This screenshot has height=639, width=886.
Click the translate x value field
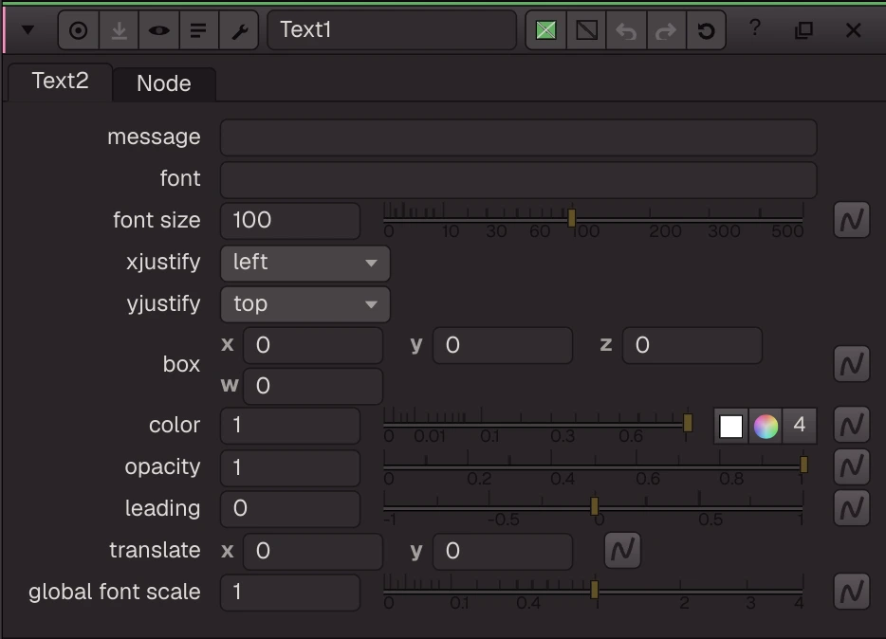tap(312, 551)
